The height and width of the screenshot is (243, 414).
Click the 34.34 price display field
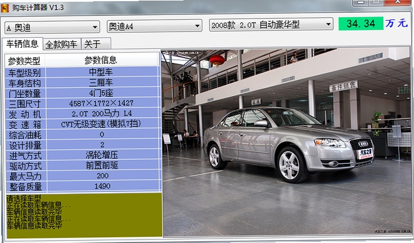[361, 23]
